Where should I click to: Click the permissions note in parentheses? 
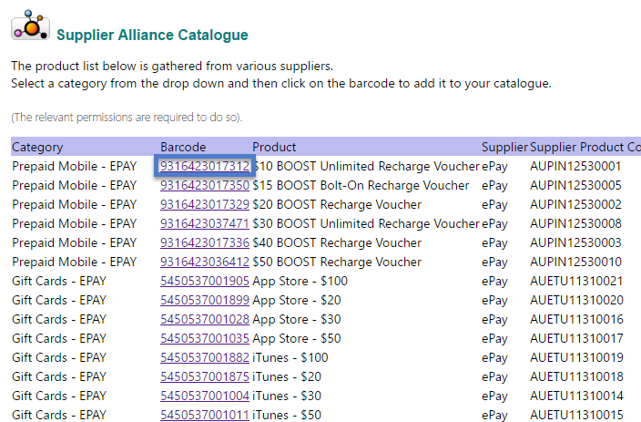(x=127, y=118)
